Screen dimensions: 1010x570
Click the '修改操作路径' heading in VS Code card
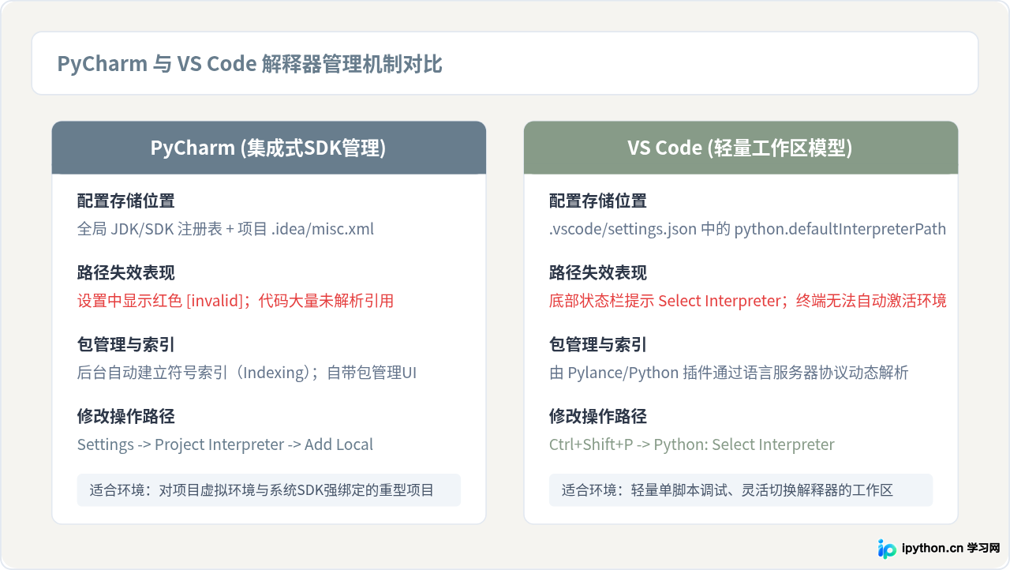click(x=598, y=417)
